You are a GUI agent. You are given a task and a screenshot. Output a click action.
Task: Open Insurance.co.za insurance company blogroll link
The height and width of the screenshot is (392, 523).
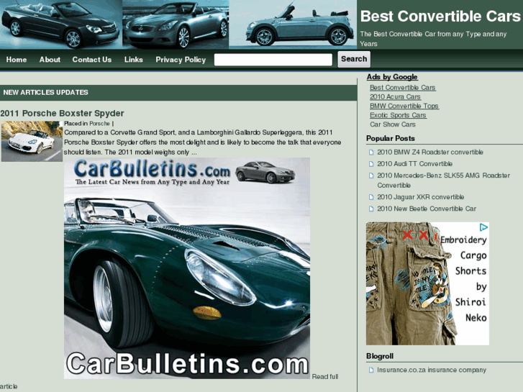pyautogui.click(x=432, y=370)
